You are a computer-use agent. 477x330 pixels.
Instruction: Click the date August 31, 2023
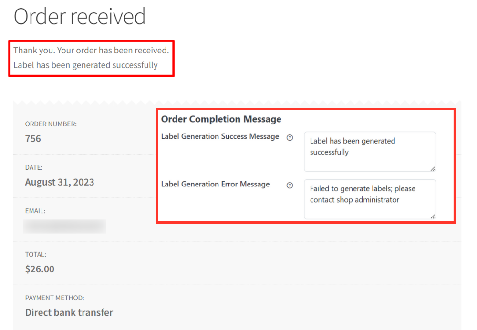click(60, 182)
